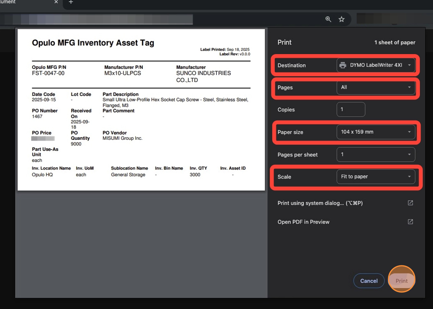433x309 pixels.
Task: Open the Scale dropdown showing Fit to paper
Action: click(x=376, y=177)
